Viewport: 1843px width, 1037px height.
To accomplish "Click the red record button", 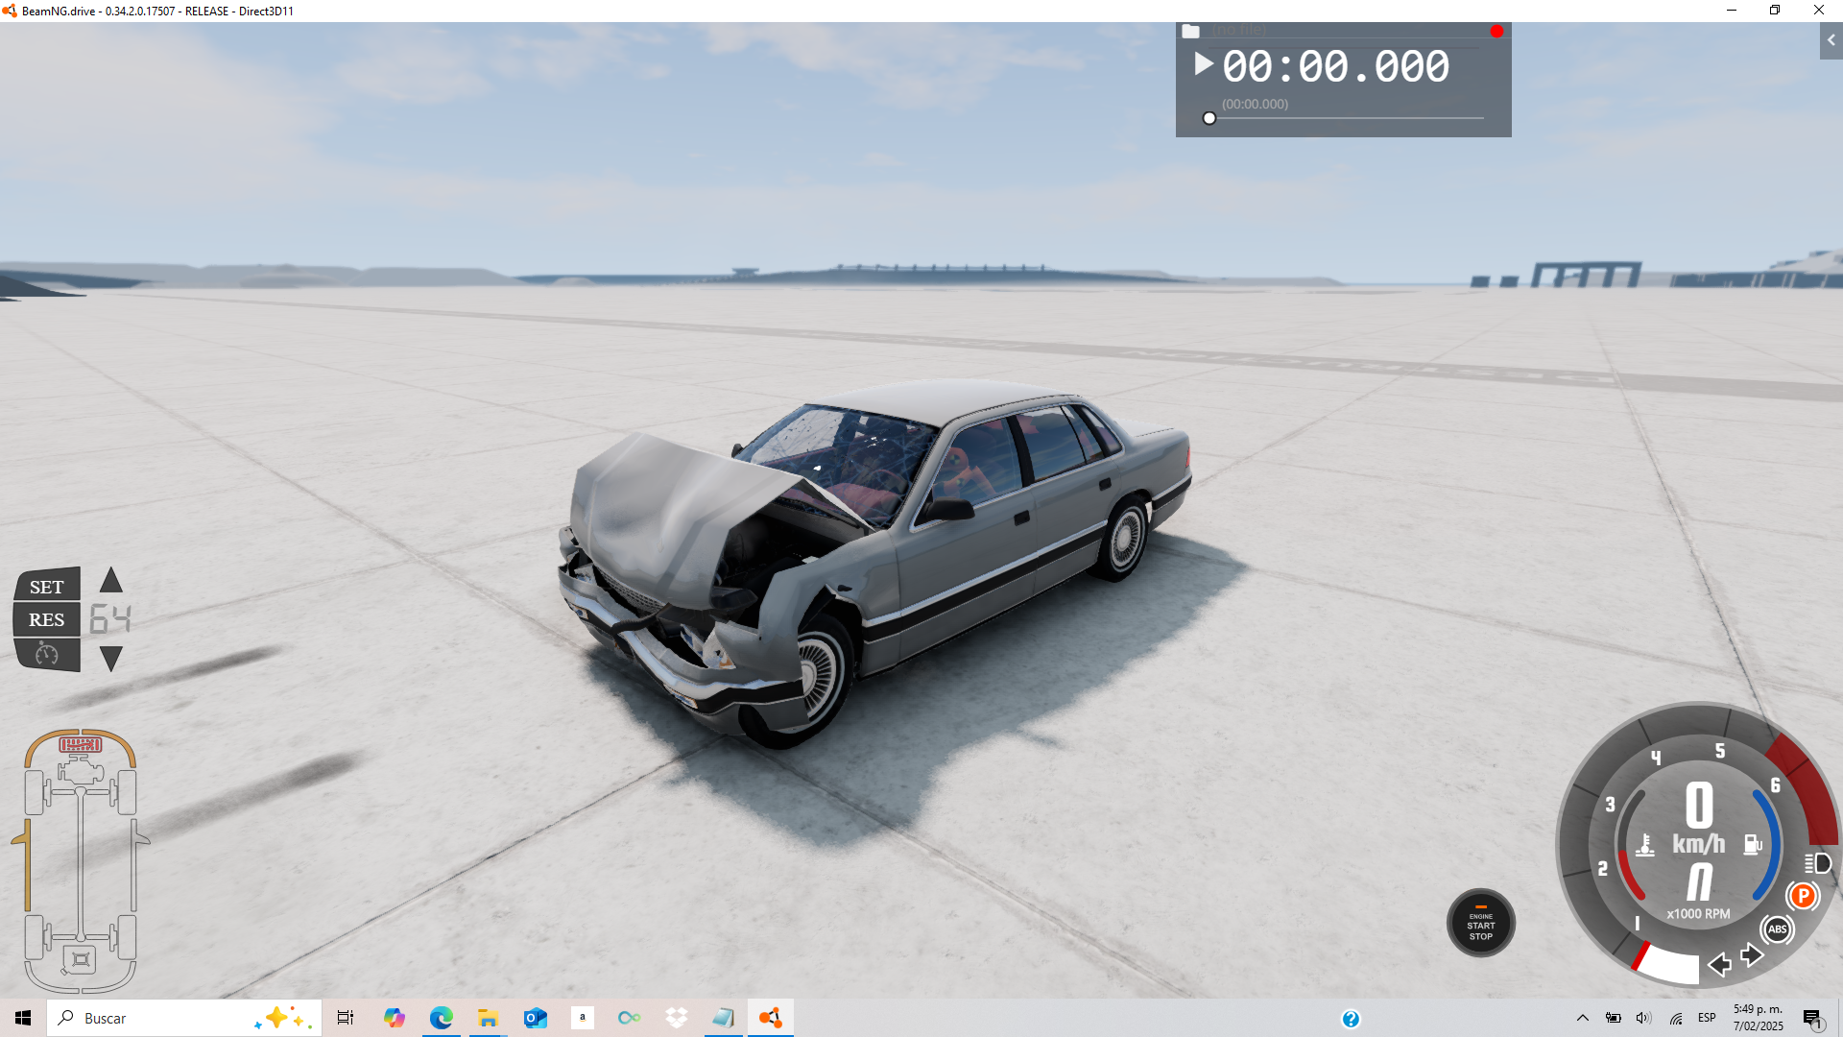I will 1496,32.
